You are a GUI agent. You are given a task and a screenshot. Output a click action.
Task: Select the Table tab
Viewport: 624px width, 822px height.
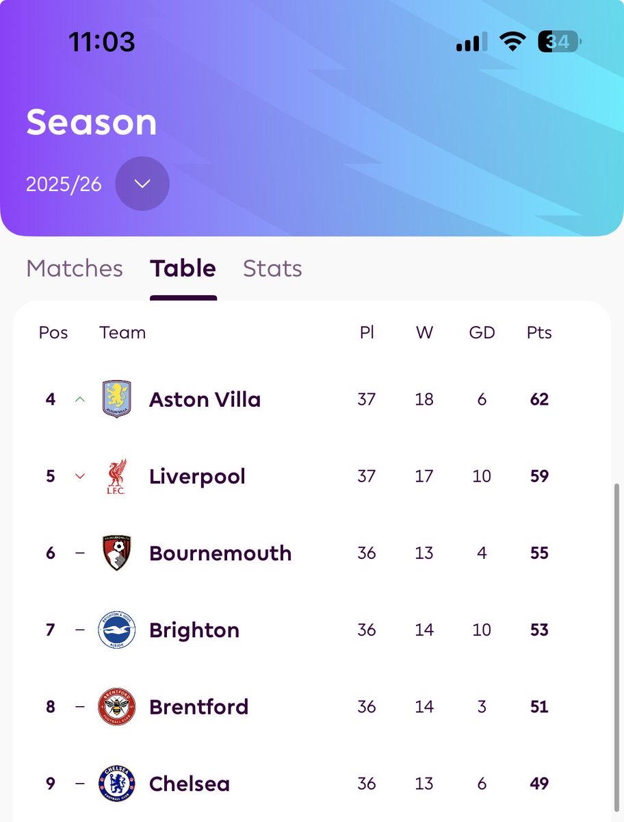coord(183,269)
